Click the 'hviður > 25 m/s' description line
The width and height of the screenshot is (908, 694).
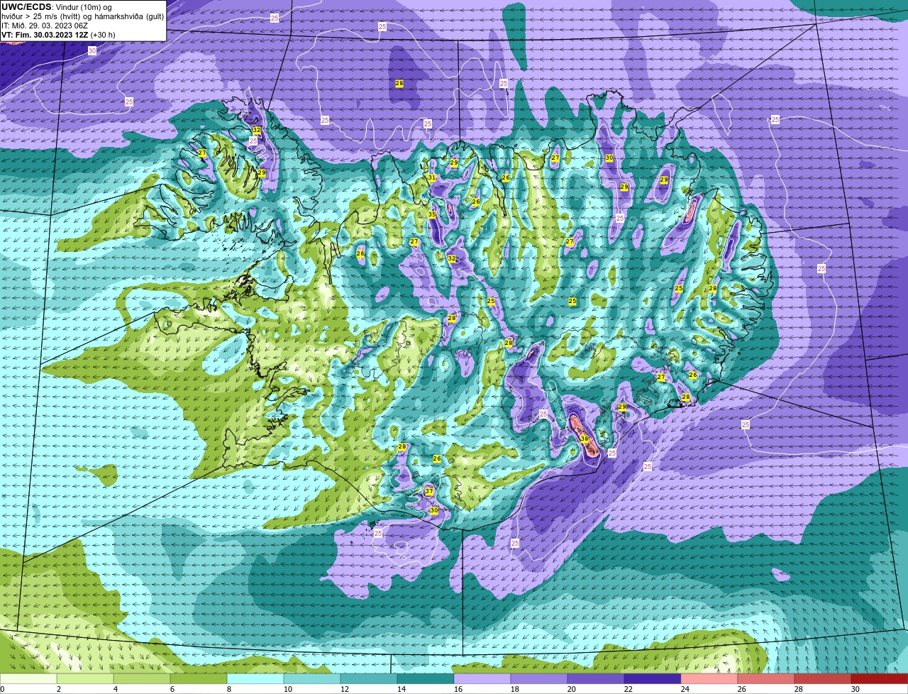[x=83, y=16]
